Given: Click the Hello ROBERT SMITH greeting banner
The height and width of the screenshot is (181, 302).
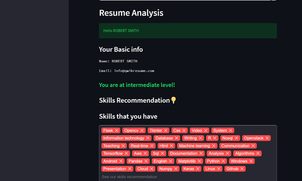Looking at the screenshot, I should (x=188, y=30).
